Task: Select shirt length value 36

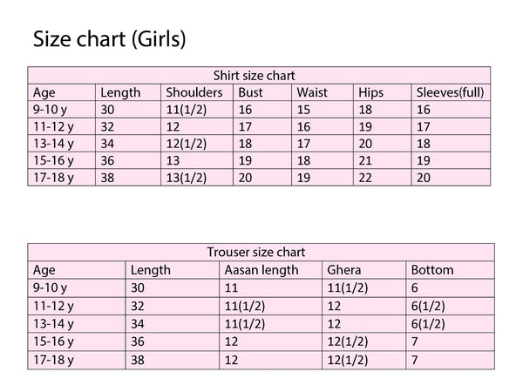Action: point(107,161)
